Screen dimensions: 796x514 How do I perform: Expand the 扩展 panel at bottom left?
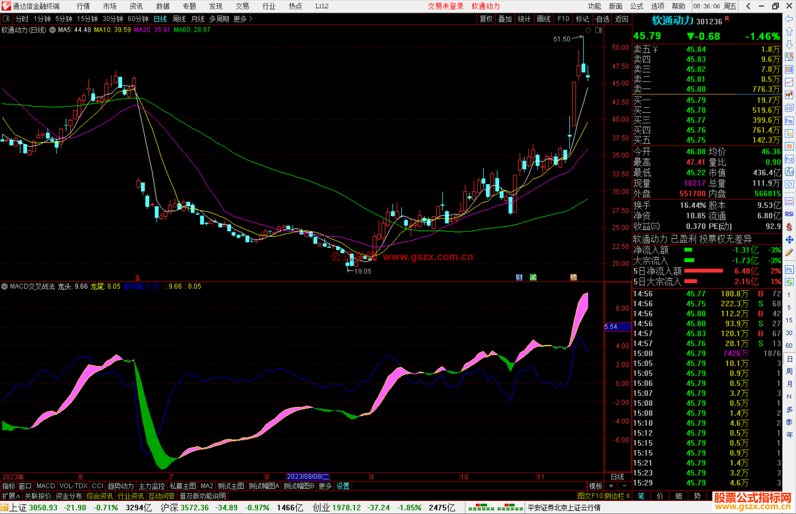click(11, 496)
